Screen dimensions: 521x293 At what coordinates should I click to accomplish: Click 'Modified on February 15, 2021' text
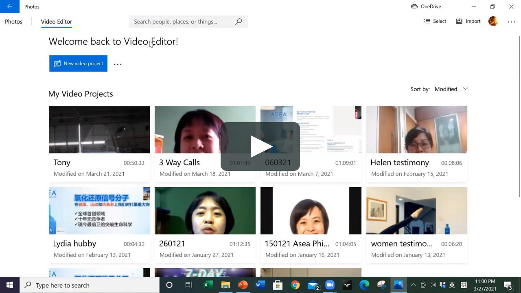click(x=409, y=174)
